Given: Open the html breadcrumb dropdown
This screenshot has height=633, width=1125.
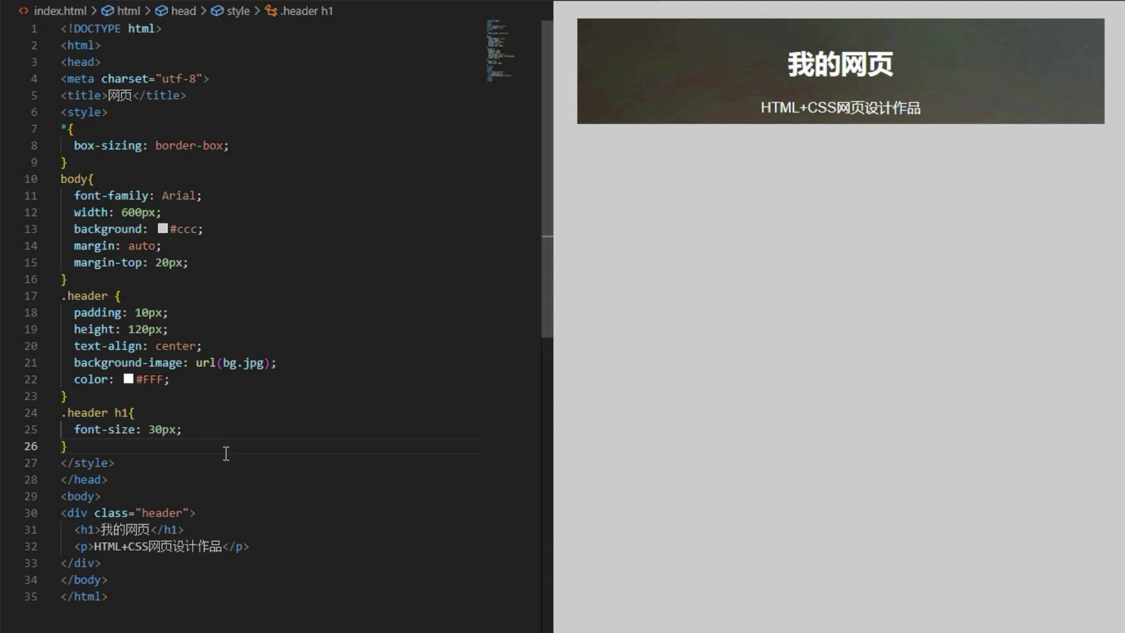Looking at the screenshot, I should coord(128,11).
